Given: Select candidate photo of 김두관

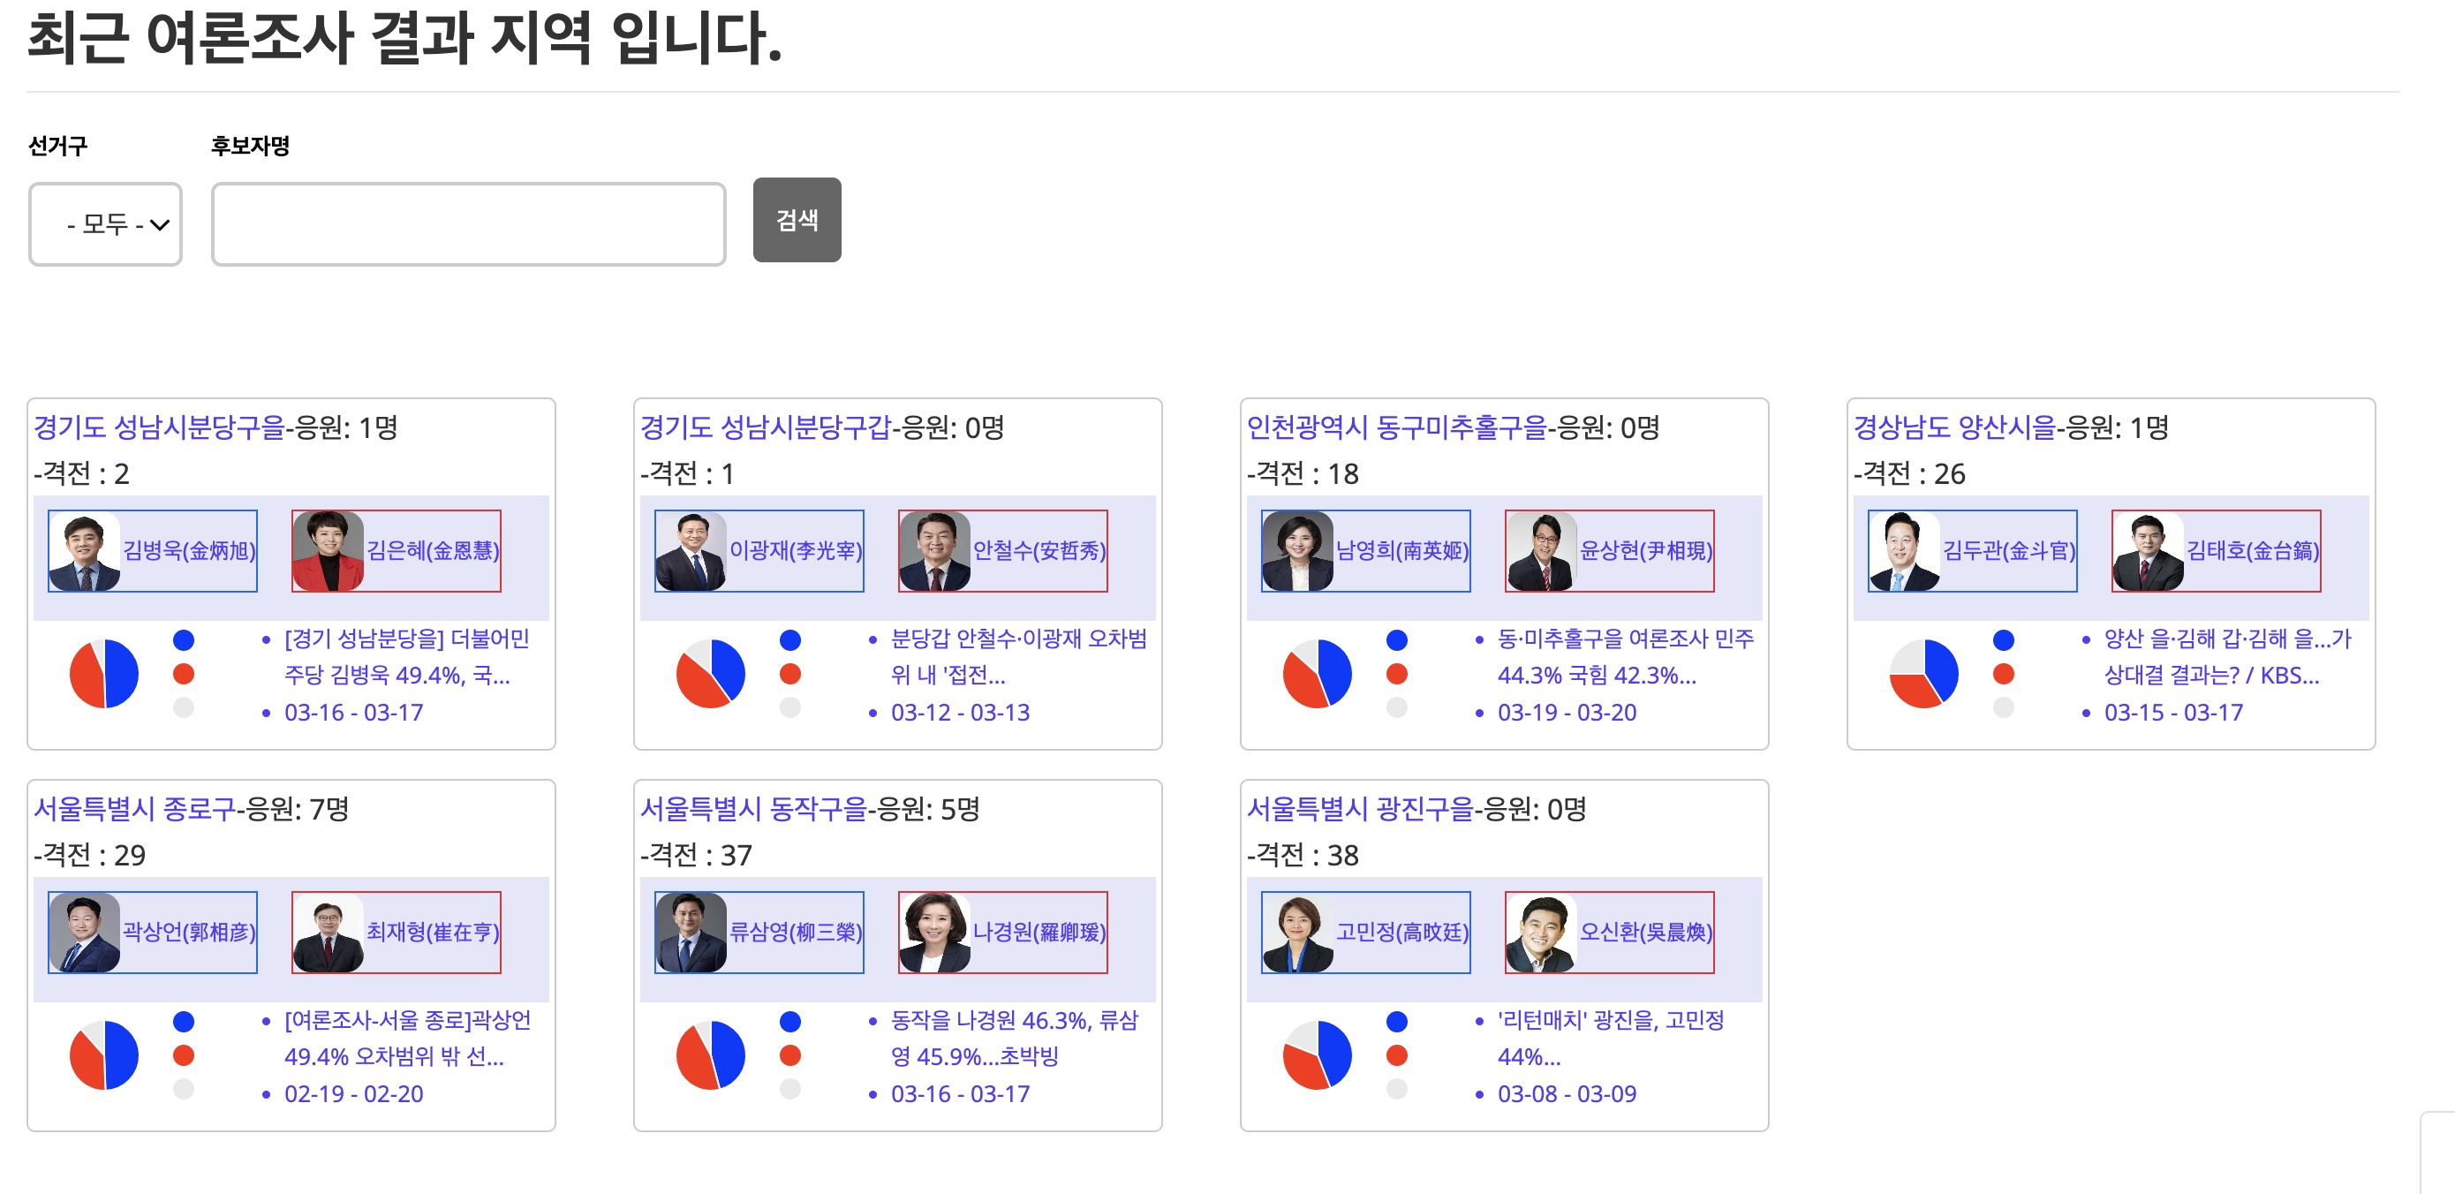Looking at the screenshot, I should (x=1904, y=551).
